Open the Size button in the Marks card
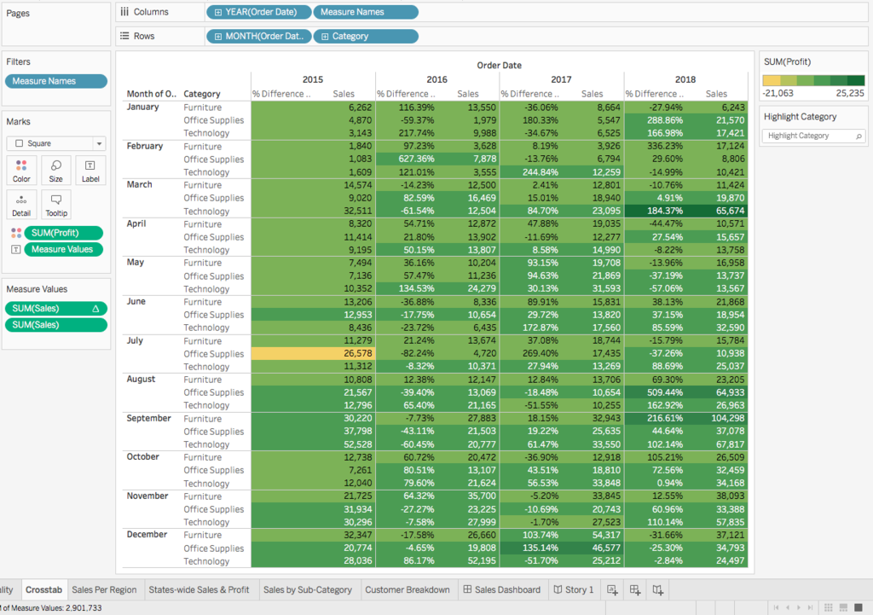 coord(55,170)
